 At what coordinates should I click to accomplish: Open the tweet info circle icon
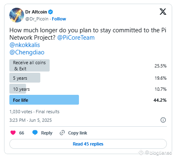[163, 120]
